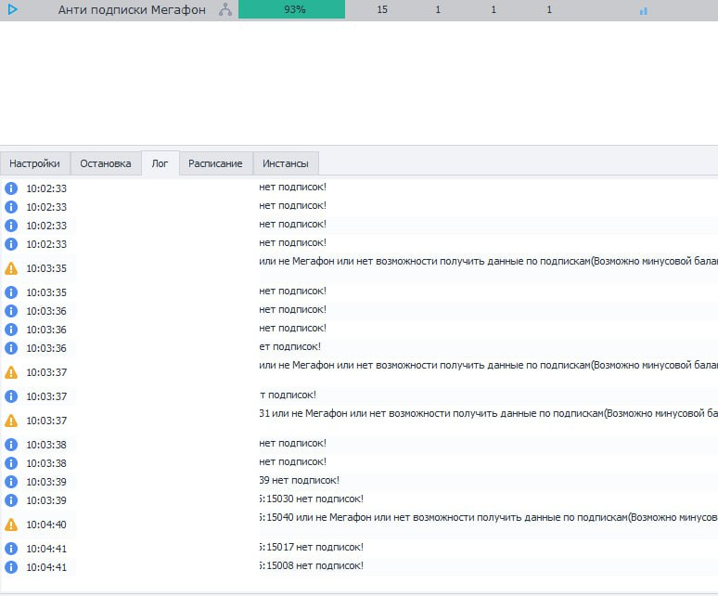Open the bar chart statistics icon
The height and width of the screenshot is (596, 718).
pos(644,10)
